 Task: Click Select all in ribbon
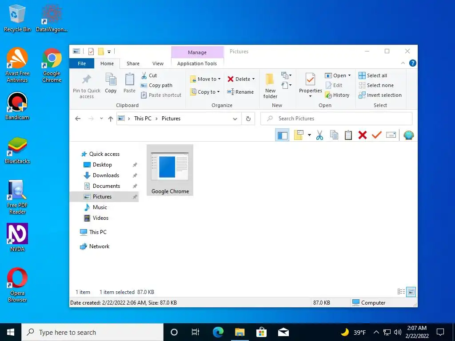click(373, 75)
